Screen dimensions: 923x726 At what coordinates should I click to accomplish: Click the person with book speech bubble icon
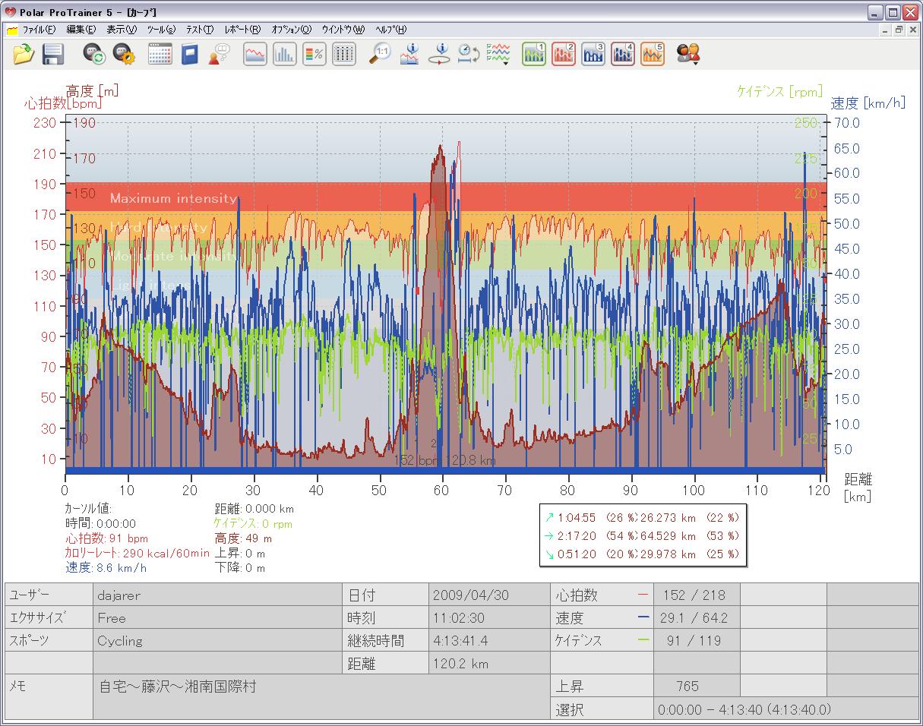click(219, 54)
